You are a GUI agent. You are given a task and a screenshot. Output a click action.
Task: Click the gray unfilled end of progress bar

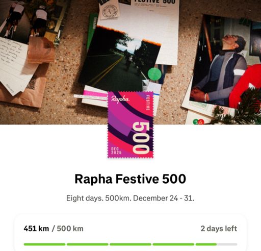(227, 244)
